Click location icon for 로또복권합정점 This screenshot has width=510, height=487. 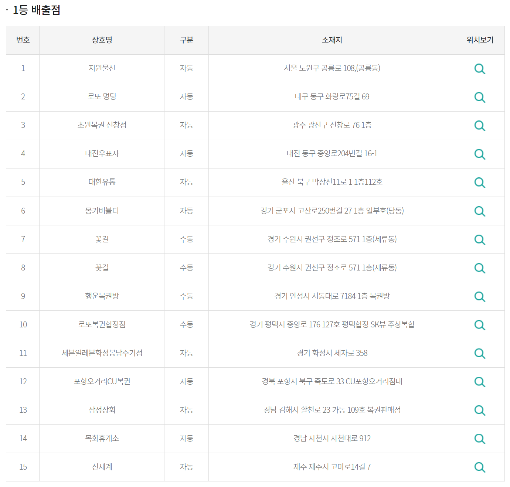pyautogui.click(x=479, y=325)
